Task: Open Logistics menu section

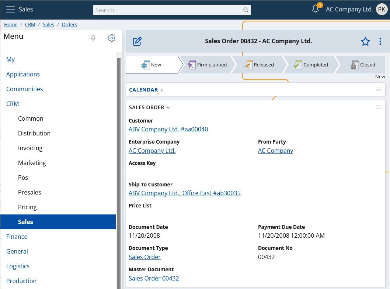Action: (18, 266)
